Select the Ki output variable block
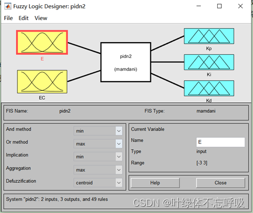Image resolution: width=253 pixels, height=213 pixels. pyautogui.click(x=209, y=62)
